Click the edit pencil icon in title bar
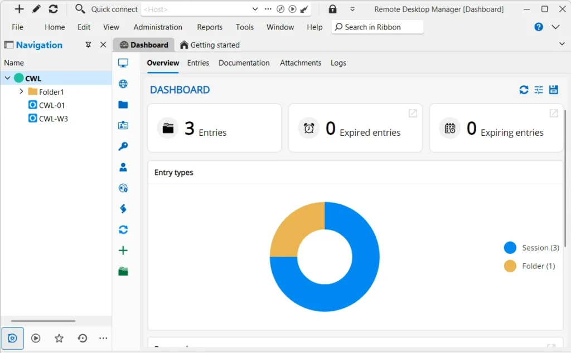Viewport: 571px width, 353px height. coord(36,9)
